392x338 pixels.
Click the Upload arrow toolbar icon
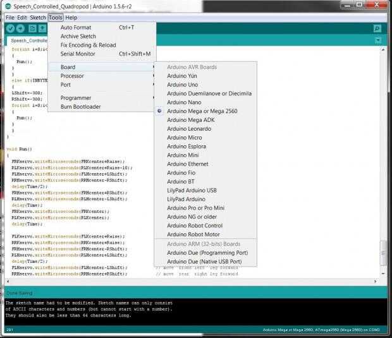tap(20, 28)
